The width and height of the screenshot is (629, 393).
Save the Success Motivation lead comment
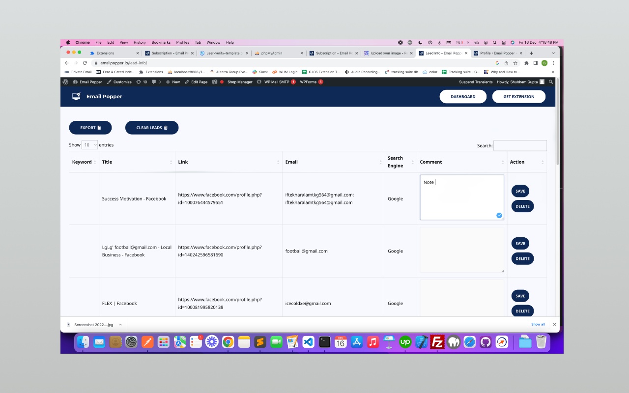pyautogui.click(x=520, y=191)
